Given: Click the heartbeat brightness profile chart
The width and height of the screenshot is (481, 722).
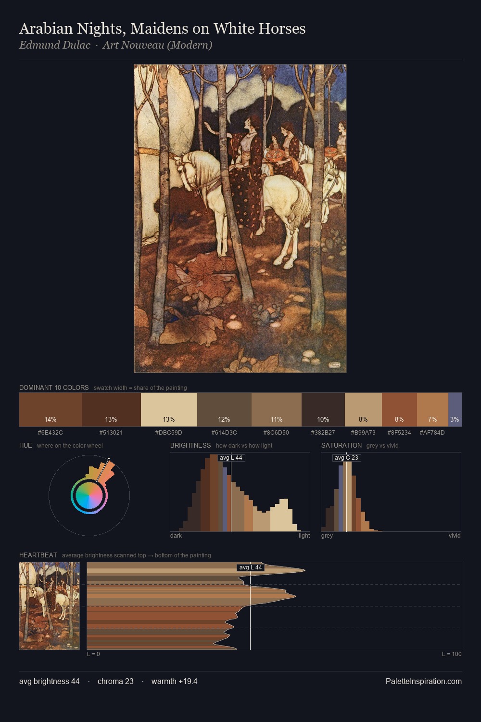Looking at the screenshot, I should click(274, 606).
